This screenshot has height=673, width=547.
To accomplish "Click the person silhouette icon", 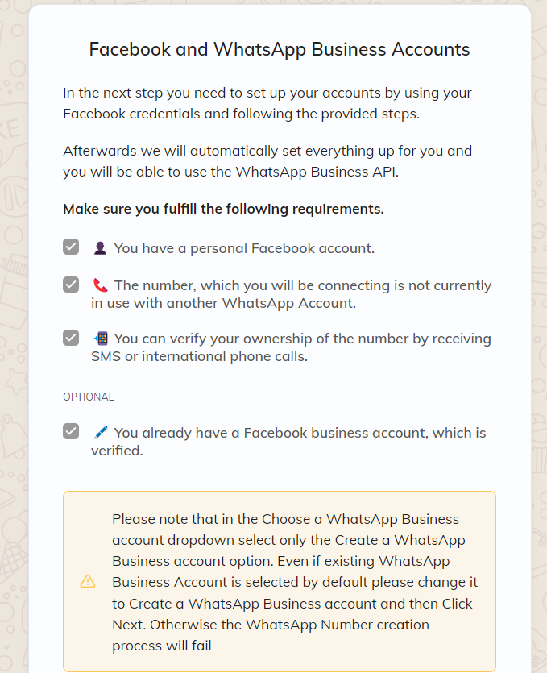I will pos(100,248).
